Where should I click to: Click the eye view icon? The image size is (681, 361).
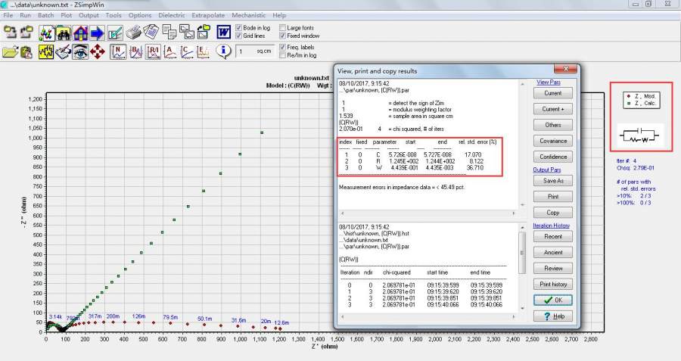[80, 51]
